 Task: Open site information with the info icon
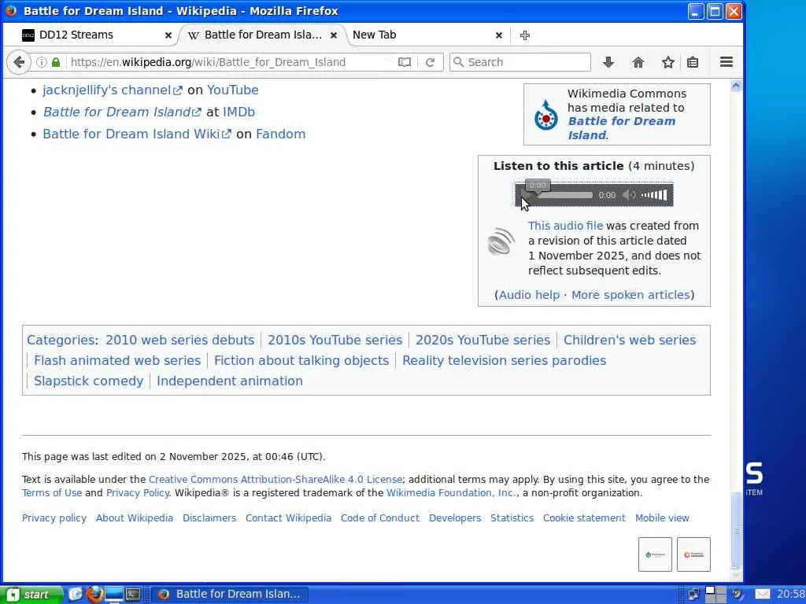(42, 62)
